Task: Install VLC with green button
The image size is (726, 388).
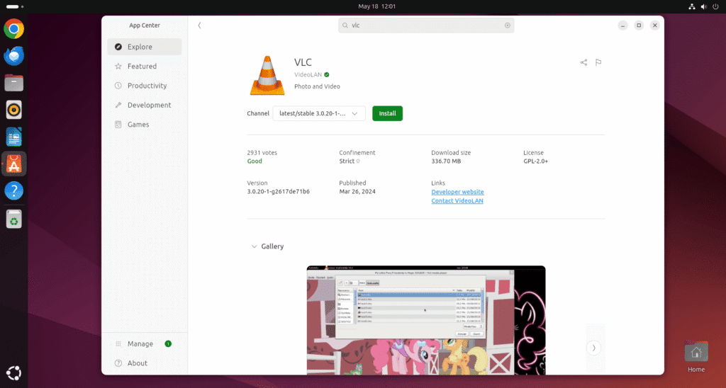Action: [388, 113]
